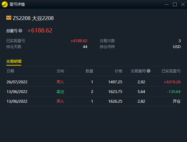This screenshot has width=187, height=142.
Task: Close the 盈亏详情 window
Action: (x=183, y=4)
